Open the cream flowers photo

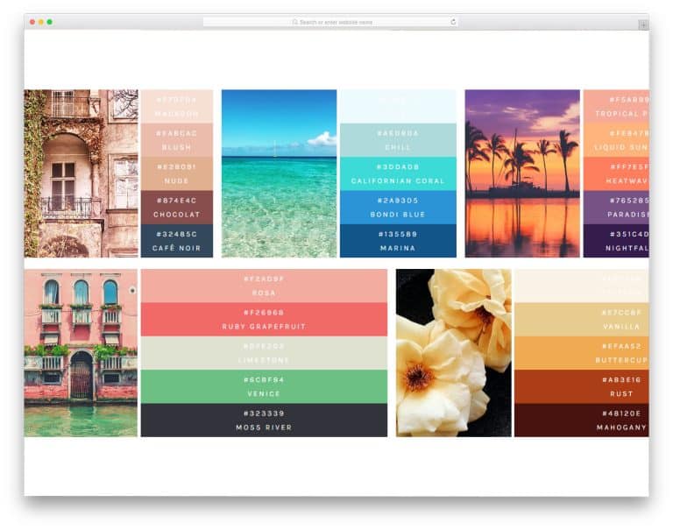453,352
